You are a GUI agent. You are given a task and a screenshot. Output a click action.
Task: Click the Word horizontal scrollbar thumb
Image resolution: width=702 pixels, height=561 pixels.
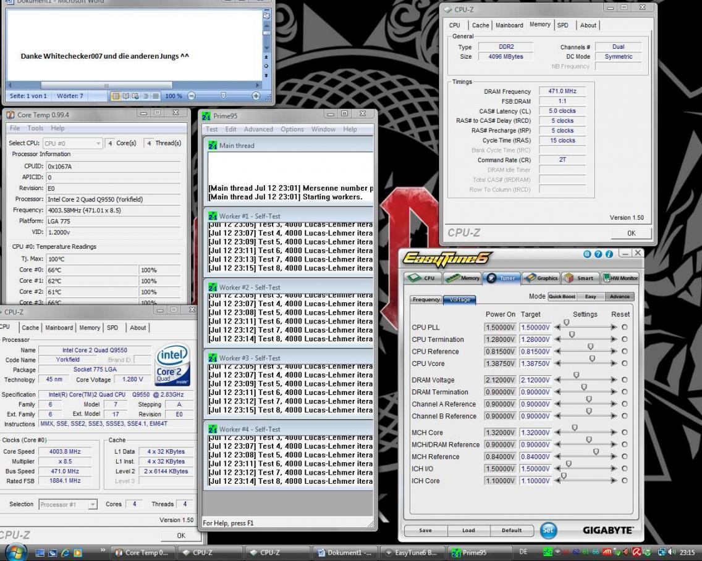[x=106, y=85]
